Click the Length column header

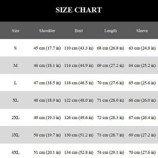pos(110,31)
